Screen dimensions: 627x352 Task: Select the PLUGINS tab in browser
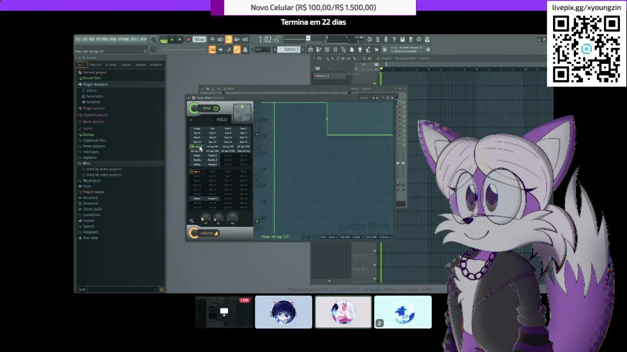(111, 65)
